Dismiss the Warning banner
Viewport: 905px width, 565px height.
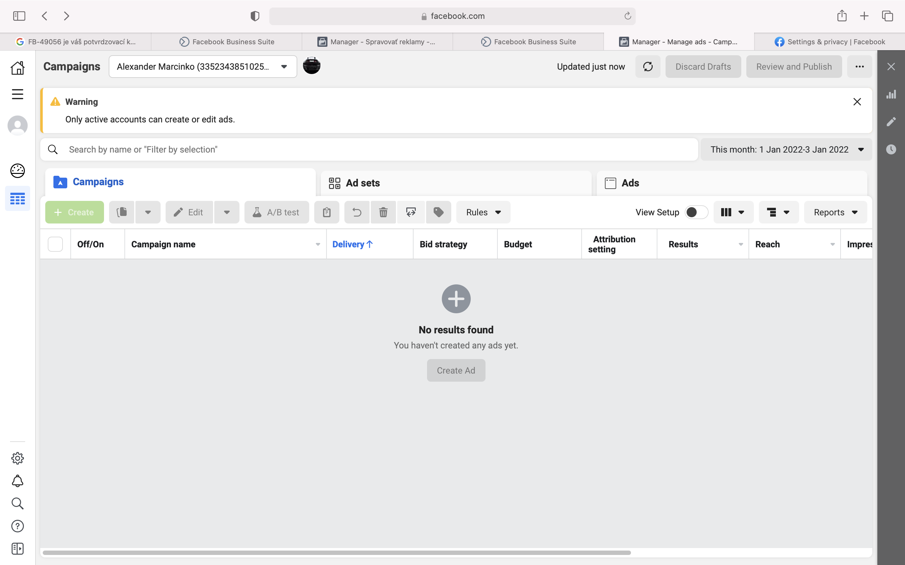(857, 102)
